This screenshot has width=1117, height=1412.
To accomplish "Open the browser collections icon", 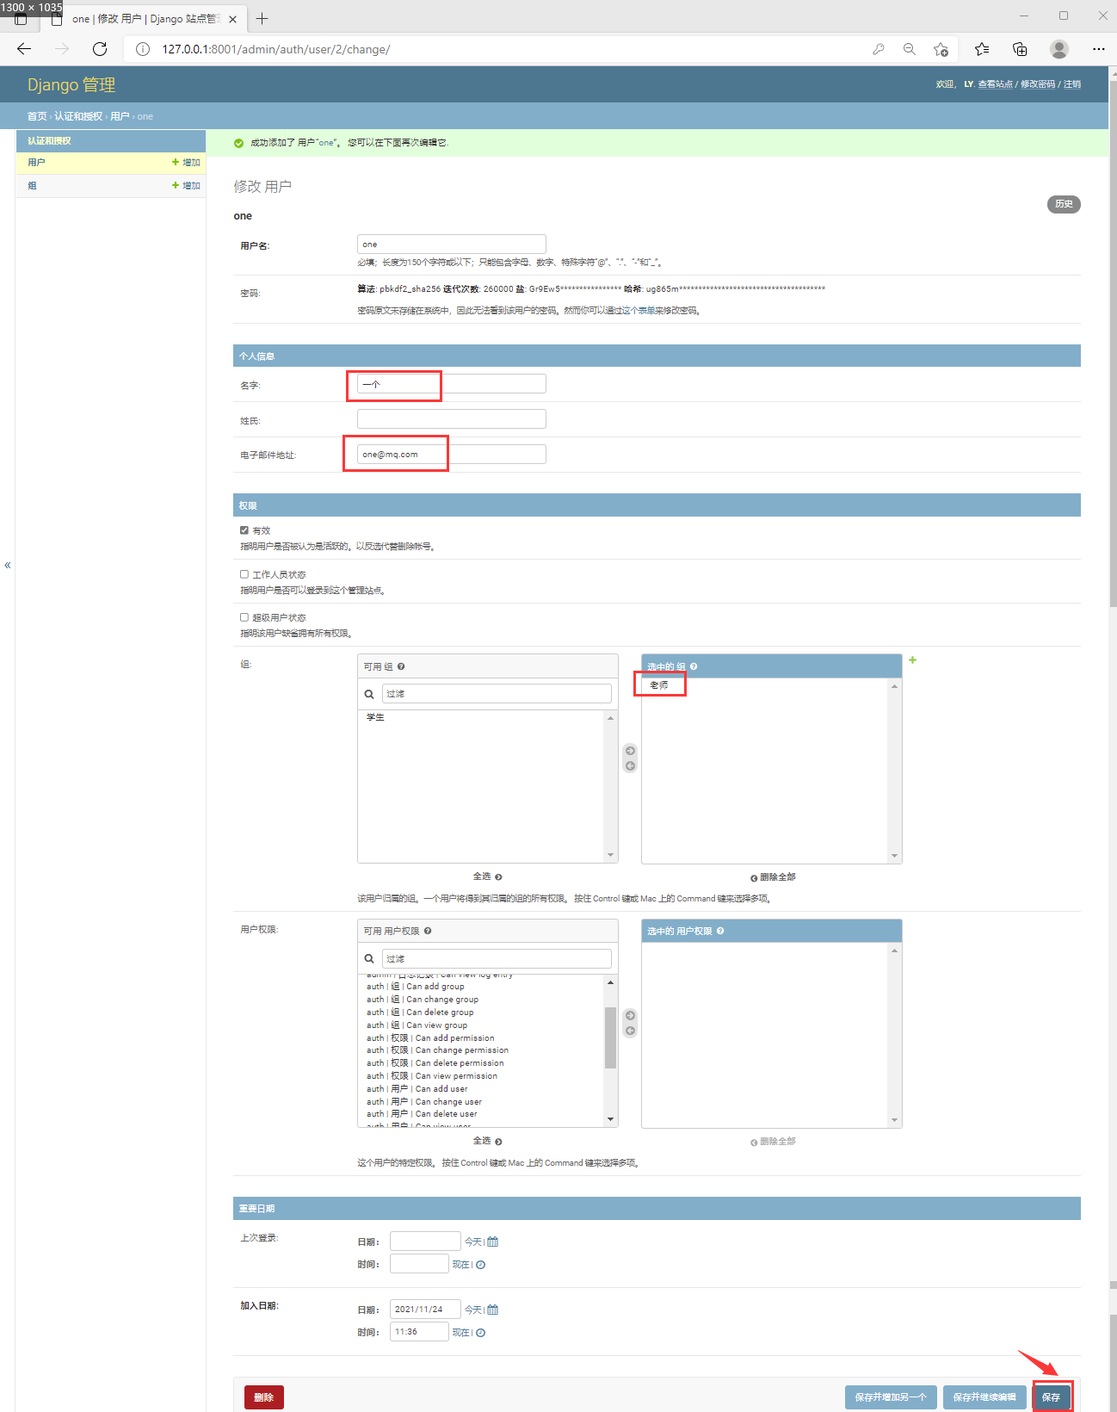I will point(1020,49).
